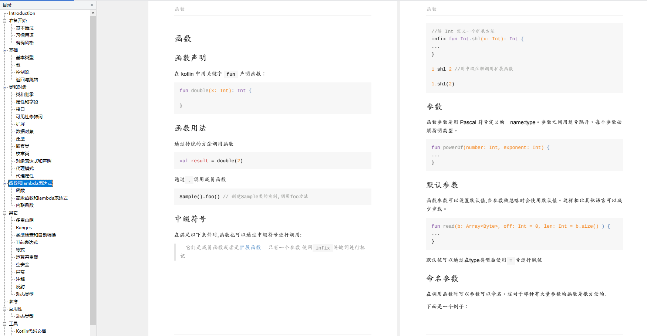
Task: Open the 等式 chapter
Action: point(20,250)
